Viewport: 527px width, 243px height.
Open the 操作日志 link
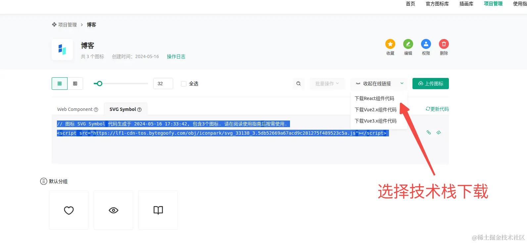(x=176, y=56)
